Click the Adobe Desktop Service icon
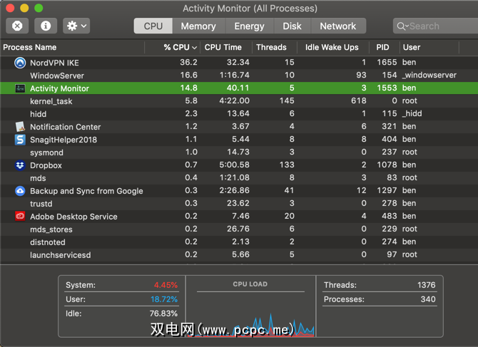478x347 pixels. coord(19,217)
